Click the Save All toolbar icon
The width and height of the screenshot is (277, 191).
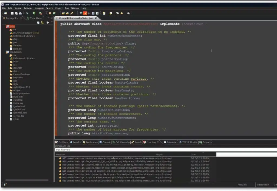pos(16,13)
